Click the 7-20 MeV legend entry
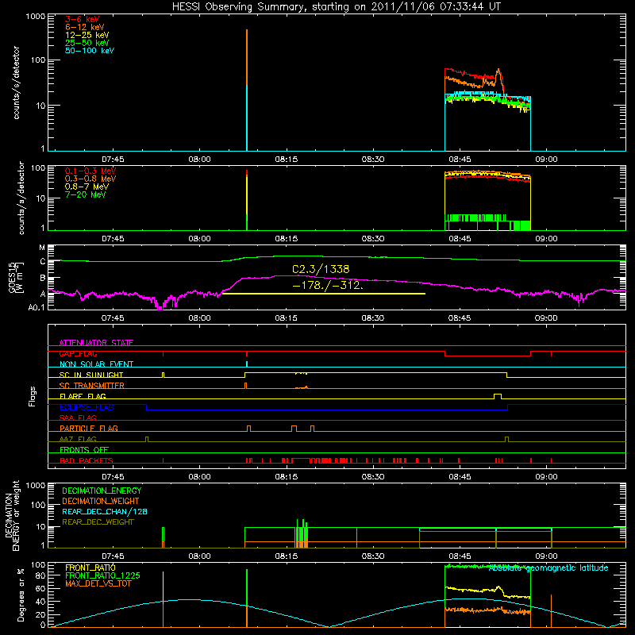The width and height of the screenshot is (635, 635). point(86,194)
